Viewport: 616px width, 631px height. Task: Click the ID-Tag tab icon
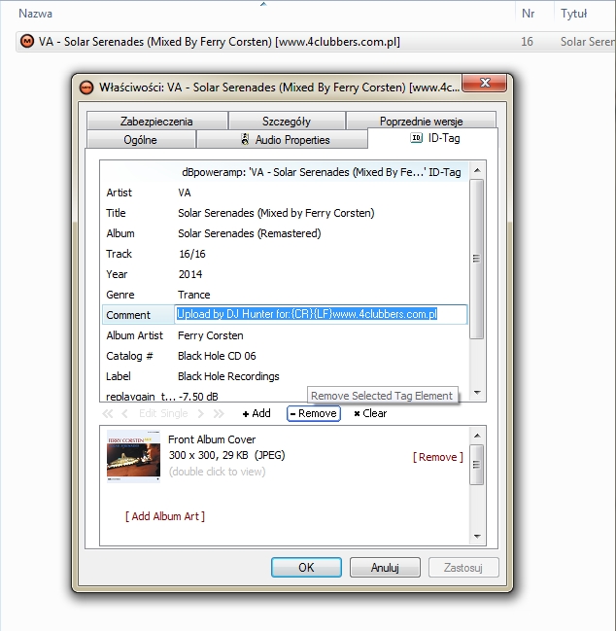pos(416,138)
